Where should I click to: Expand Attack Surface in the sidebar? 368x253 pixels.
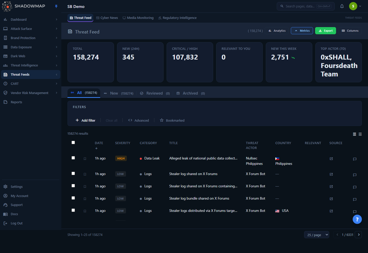click(x=31, y=29)
